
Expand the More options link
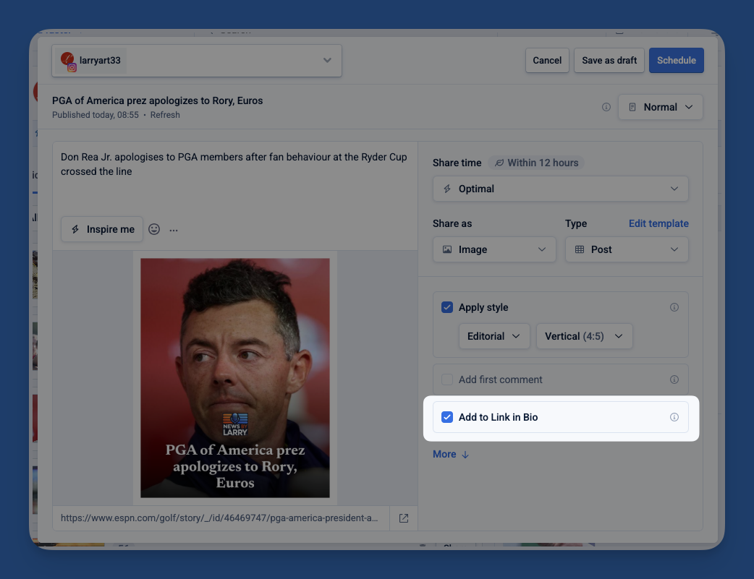click(x=451, y=454)
